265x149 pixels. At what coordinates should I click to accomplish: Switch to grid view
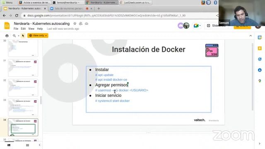click(x=27, y=145)
